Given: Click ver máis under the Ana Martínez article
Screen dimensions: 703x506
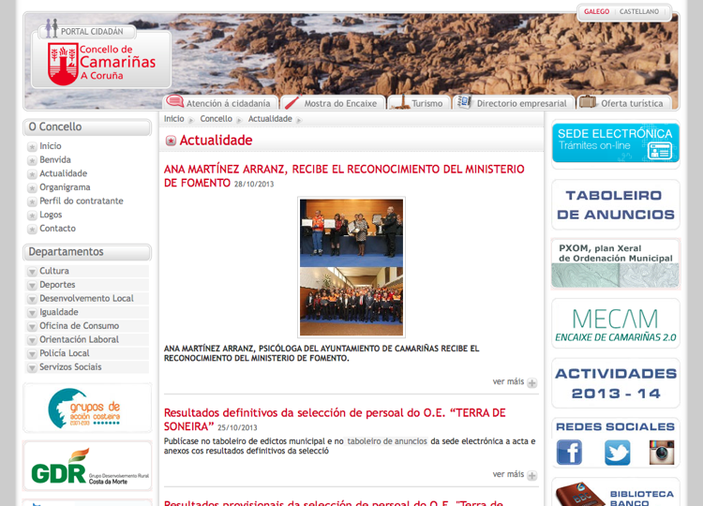Looking at the screenshot, I should (x=508, y=382).
